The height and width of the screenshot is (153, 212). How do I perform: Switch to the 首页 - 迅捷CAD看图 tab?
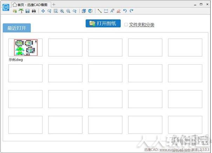[32, 5]
